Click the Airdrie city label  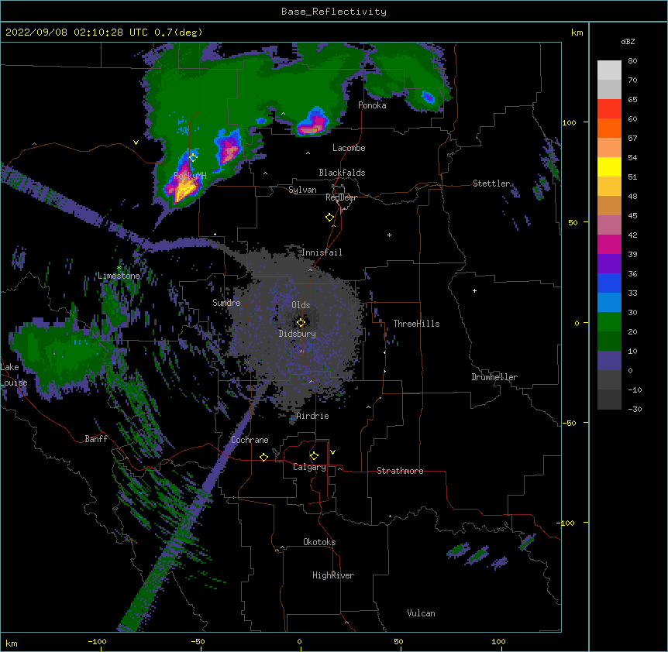pyautogui.click(x=312, y=416)
